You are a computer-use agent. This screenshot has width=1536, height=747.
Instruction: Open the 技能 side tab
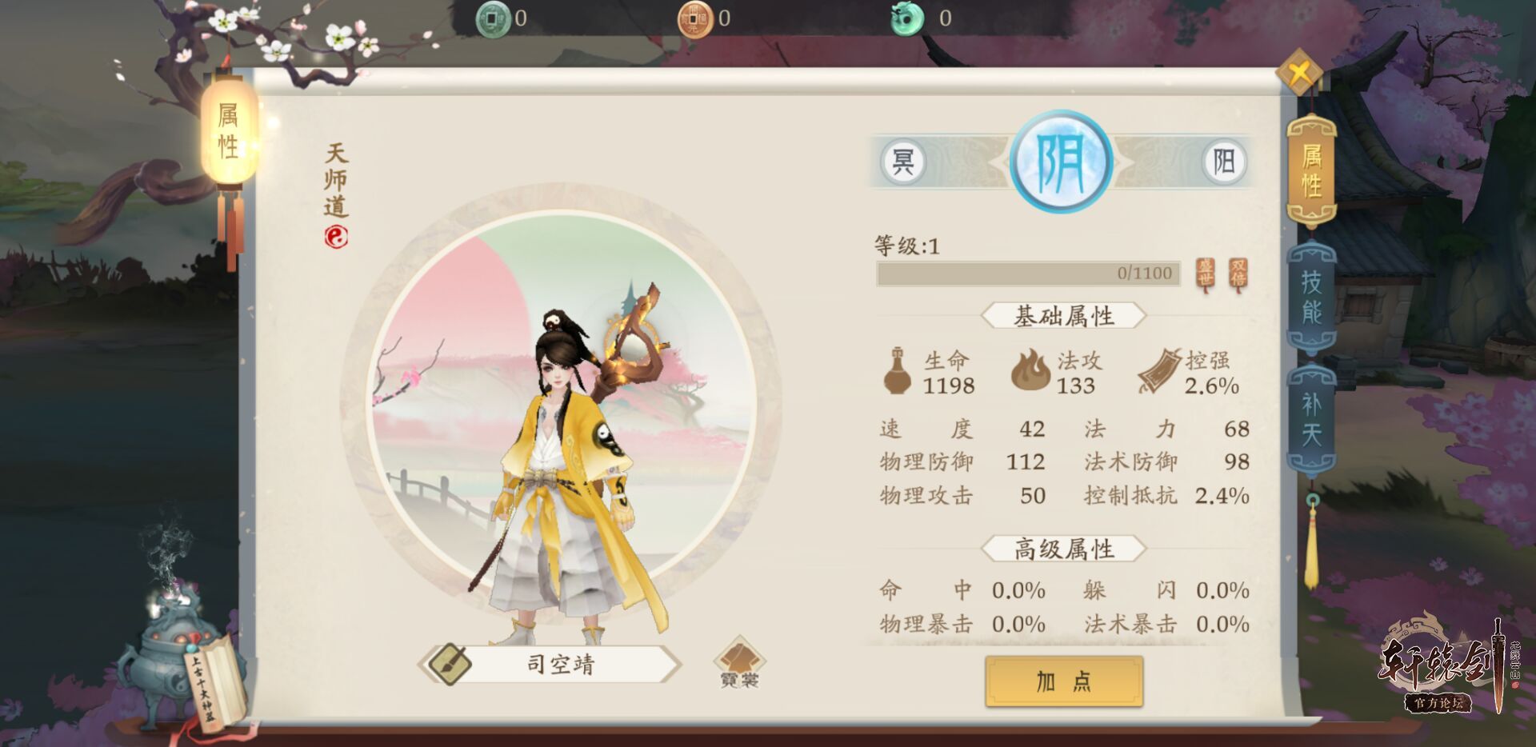[x=1310, y=297]
